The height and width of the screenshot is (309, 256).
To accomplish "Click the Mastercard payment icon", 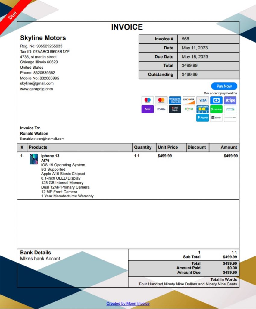I will 161,100.
